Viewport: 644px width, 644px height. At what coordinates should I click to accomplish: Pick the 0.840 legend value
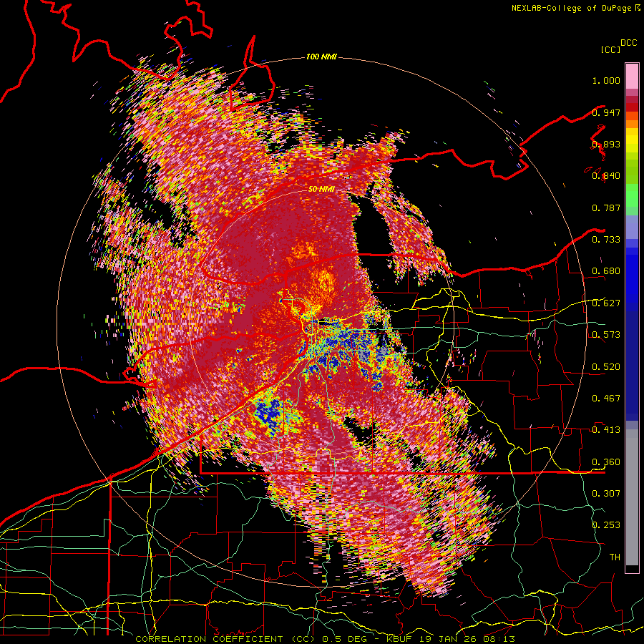606,176
